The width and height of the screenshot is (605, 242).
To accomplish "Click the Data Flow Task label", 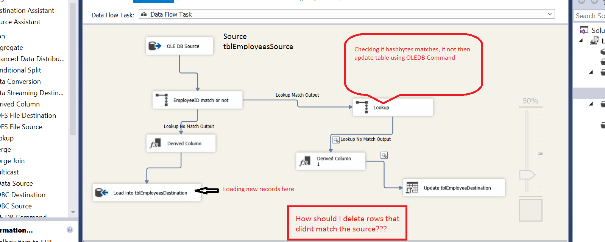I will (x=113, y=15).
